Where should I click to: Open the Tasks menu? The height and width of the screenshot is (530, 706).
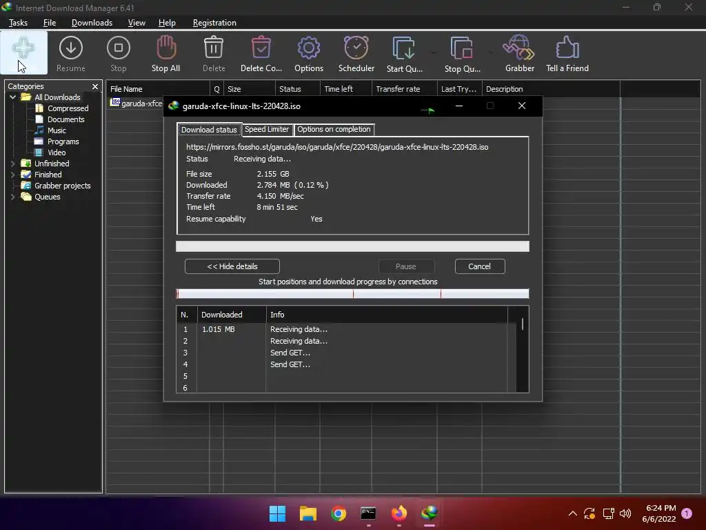click(x=18, y=23)
